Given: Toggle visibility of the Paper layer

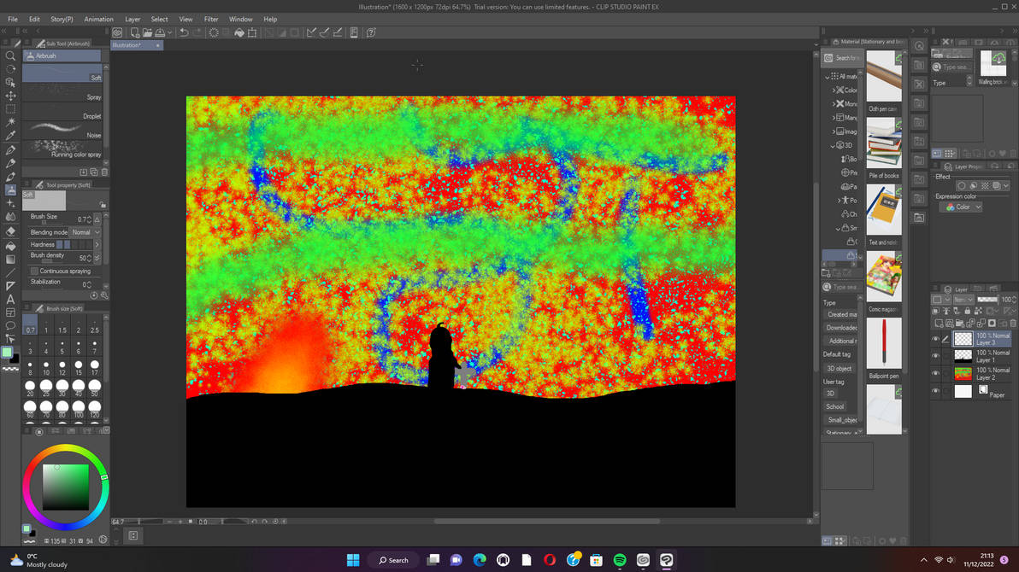Looking at the screenshot, I should click(935, 391).
